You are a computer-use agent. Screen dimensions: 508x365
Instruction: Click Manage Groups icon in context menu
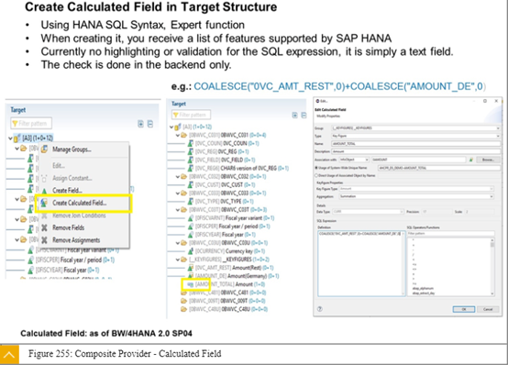tap(44, 149)
